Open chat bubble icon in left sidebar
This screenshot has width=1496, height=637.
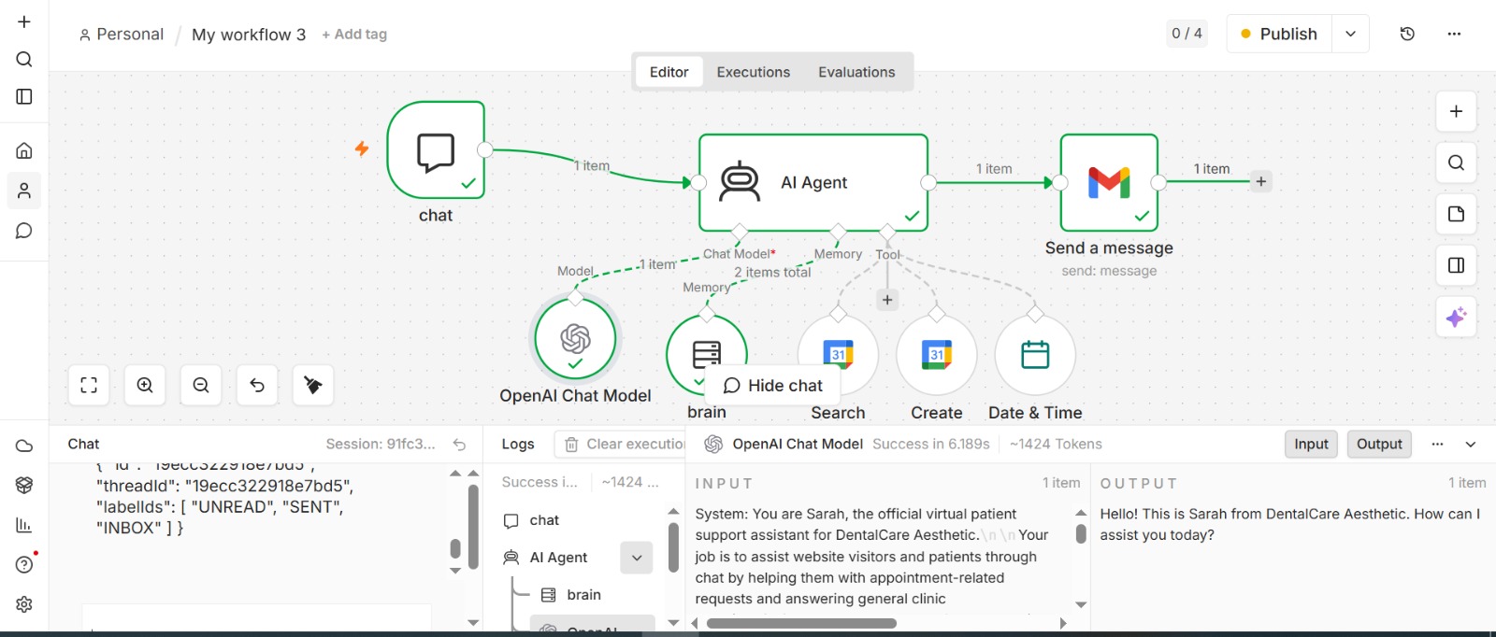click(24, 231)
